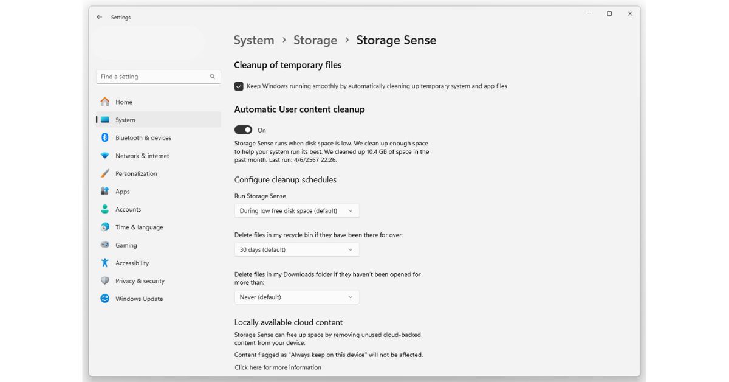729x382 pixels.
Task: Open Gaming settings page
Action: 159,245
